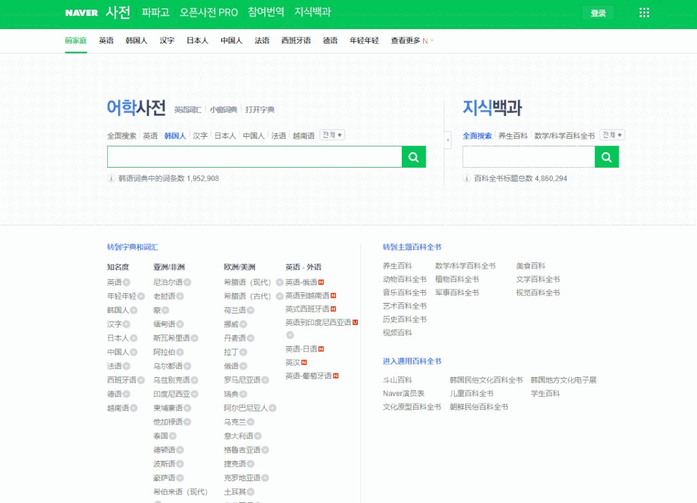Click the plus icon next to 荷兰语
This screenshot has width=697, height=503.
[251, 310]
